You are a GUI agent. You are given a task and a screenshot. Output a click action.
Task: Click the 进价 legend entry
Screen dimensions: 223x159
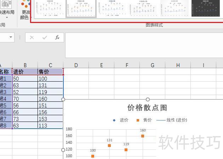point(121,120)
